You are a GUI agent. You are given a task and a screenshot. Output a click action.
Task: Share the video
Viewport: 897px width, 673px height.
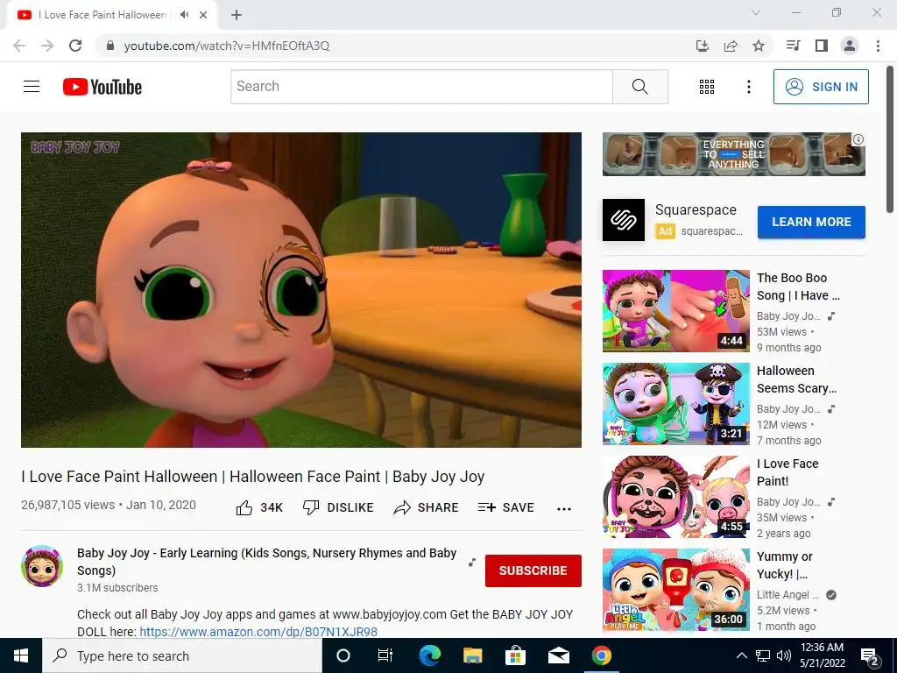click(x=427, y=507)
